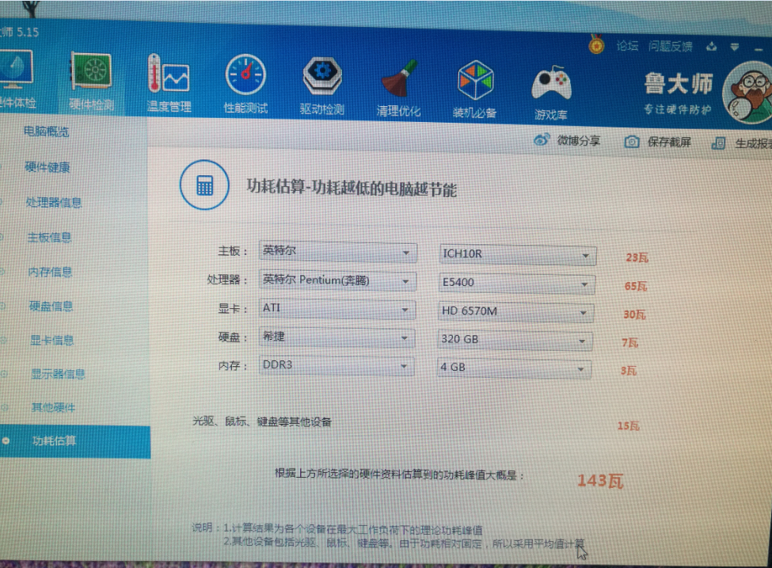Click the recycle icon next to 问题反馈
772x568 pixels.
[712, 47]
